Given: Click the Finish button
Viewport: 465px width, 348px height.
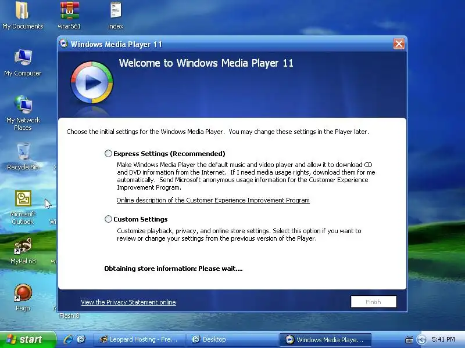Looking at the screenshot, I should coord(373,302).
